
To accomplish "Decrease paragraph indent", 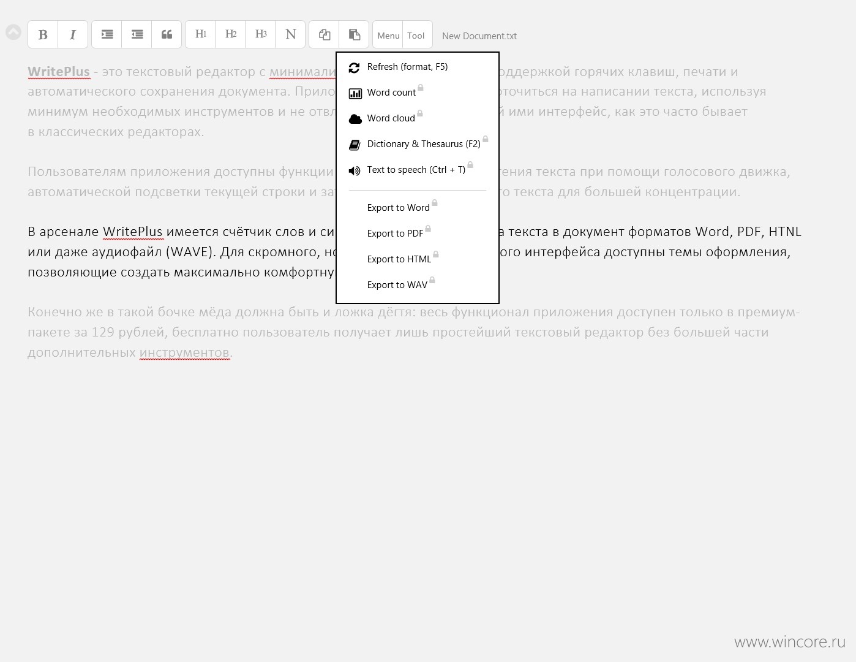I will pyautogui.click(x=137, y=34).
